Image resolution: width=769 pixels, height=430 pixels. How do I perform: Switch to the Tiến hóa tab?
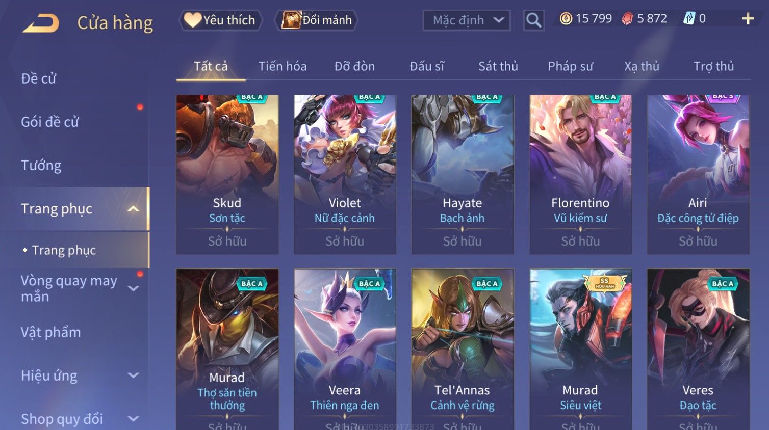click(x=283, y=66)
